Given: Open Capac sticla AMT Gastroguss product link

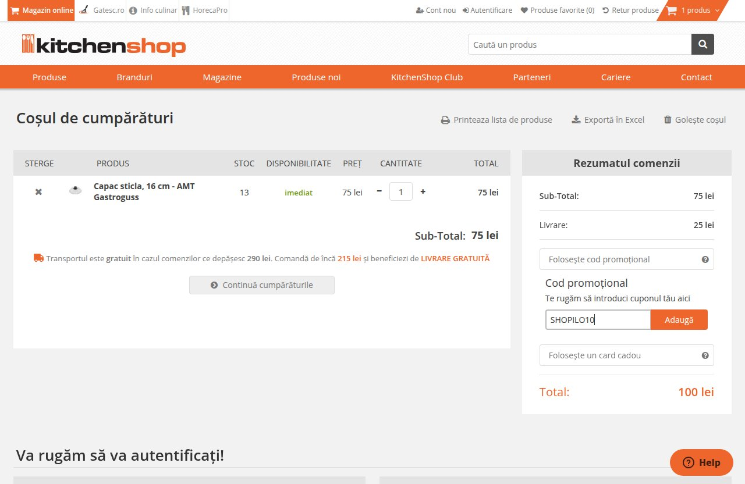Looking at the screenshot, I should coord(144,191).
